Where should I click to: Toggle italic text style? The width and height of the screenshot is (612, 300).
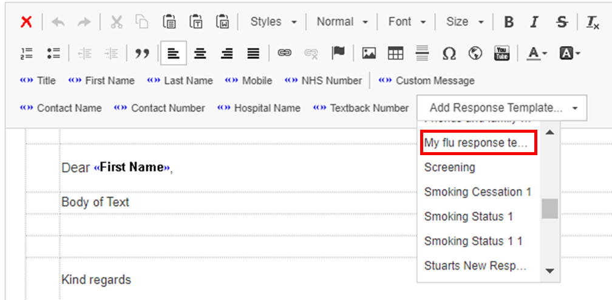pyautogui.click(x=534, y=22)
